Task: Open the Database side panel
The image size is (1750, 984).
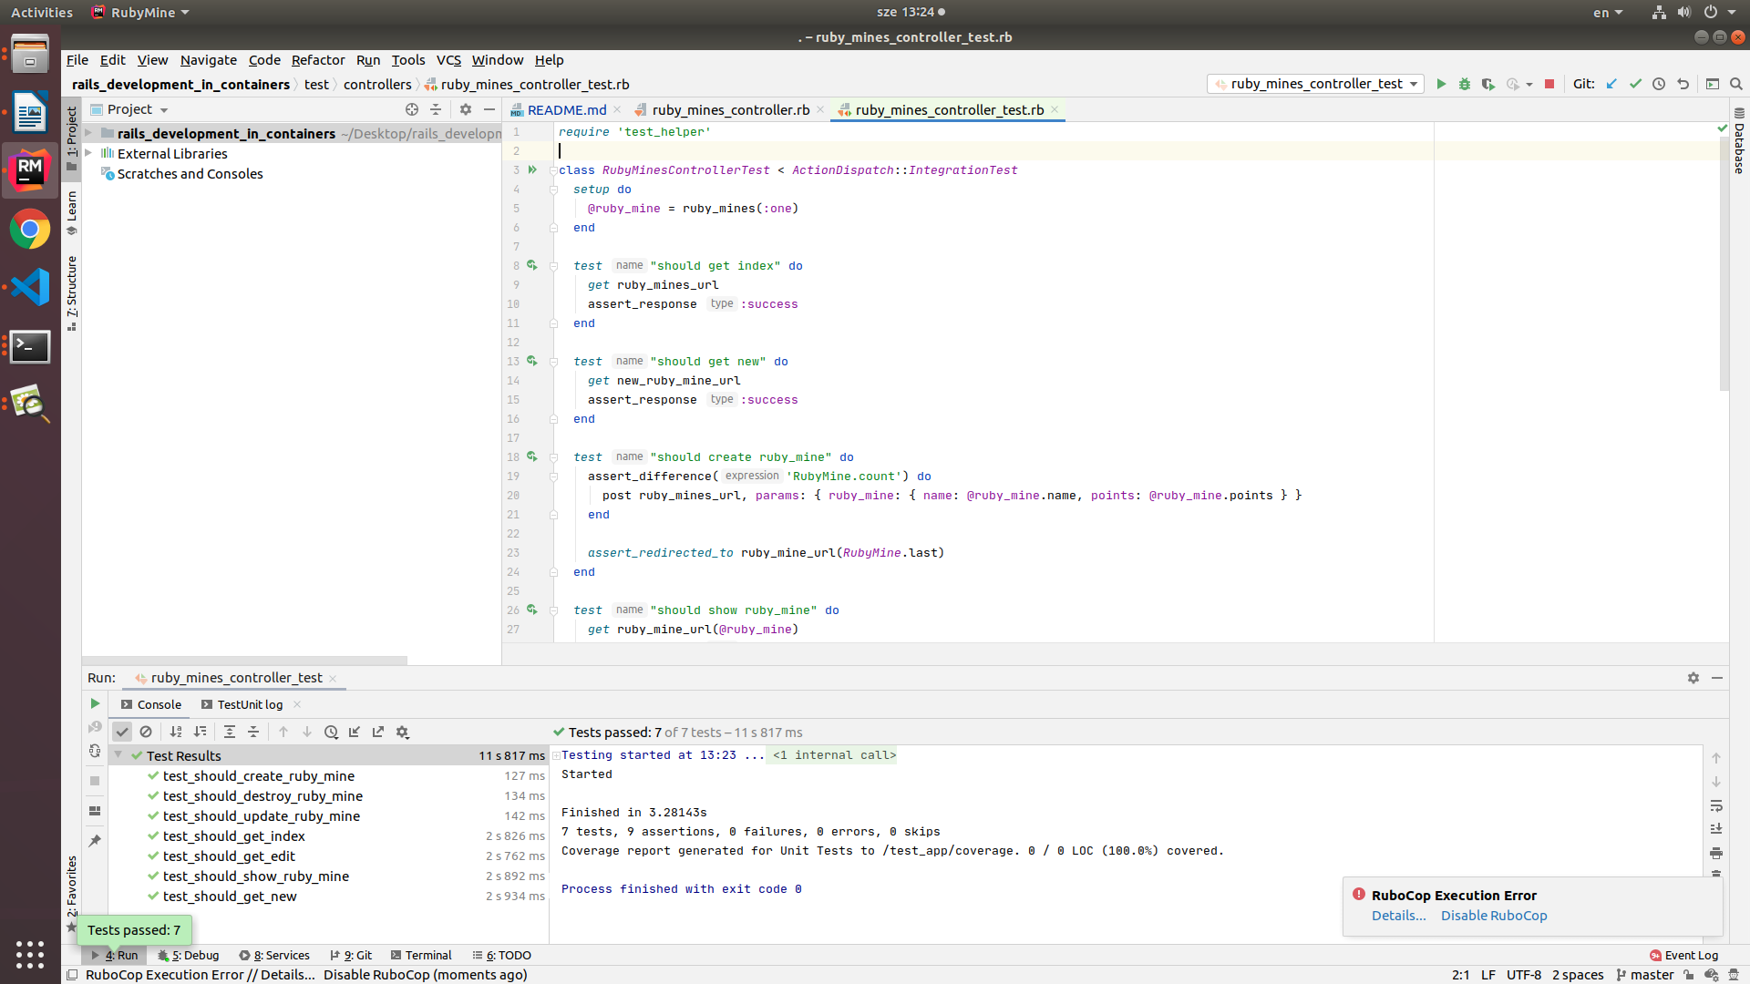Action: point(1739,141)
